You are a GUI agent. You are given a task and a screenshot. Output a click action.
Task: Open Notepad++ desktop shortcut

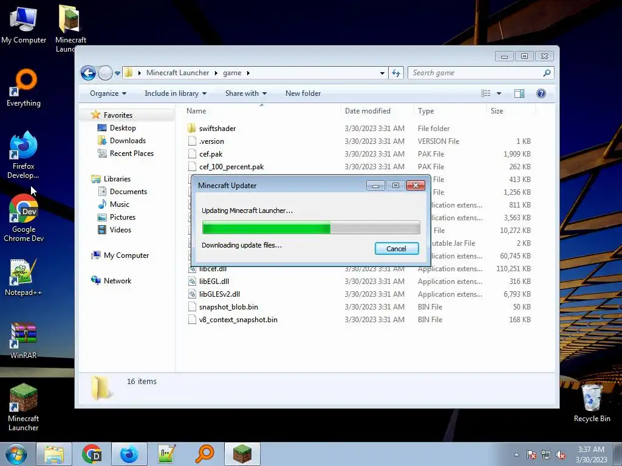click(24, 277)
